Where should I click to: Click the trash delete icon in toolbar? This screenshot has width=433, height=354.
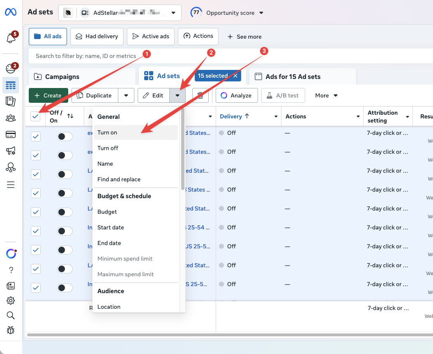click(200, 96)
